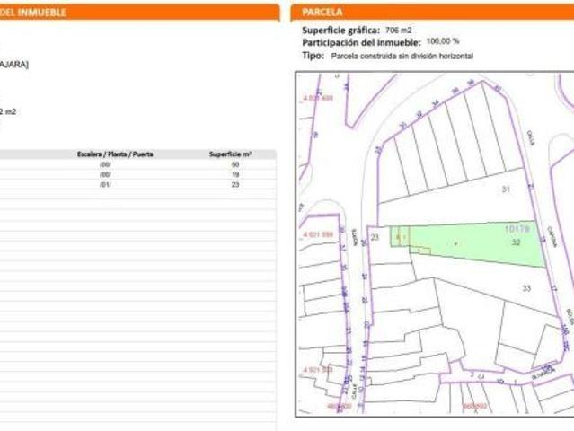Click parcel number 31 above the green parcel
This screenshot has width=574, height=431.
point(506,189)
